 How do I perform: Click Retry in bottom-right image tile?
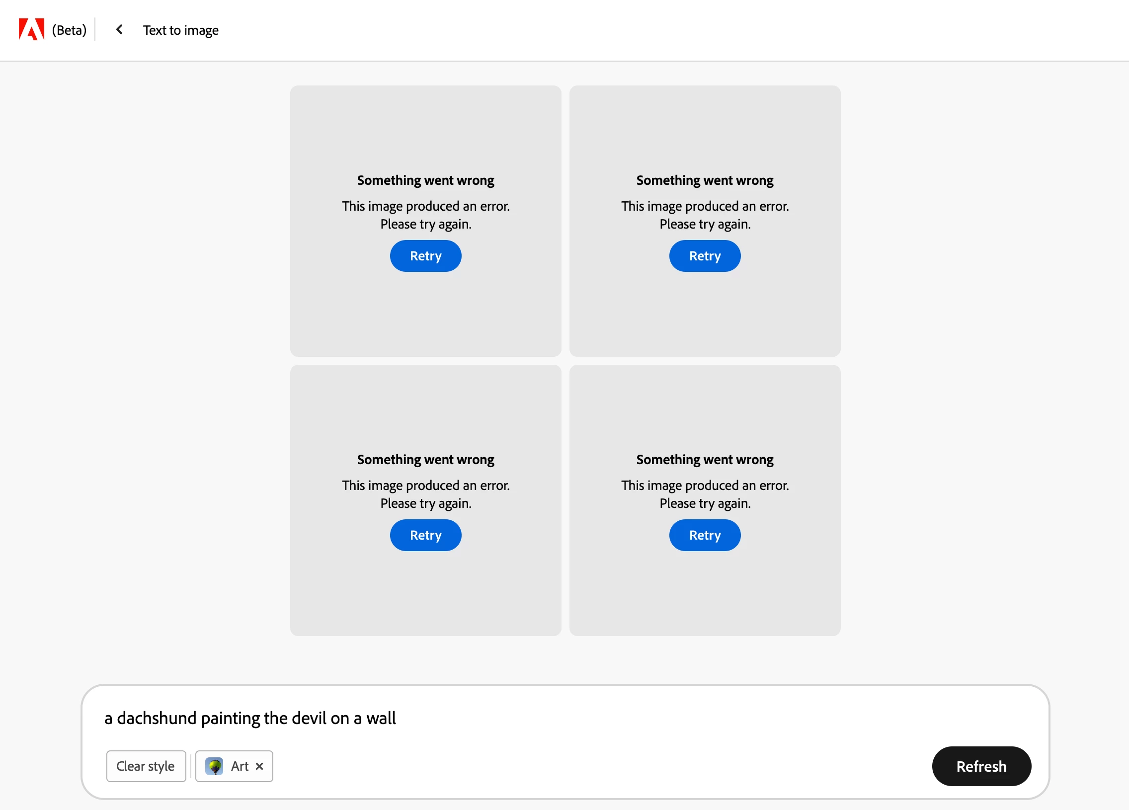click(704, 535)
